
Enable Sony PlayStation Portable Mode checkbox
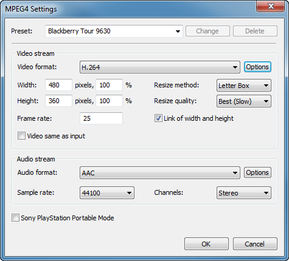point(15,218)
